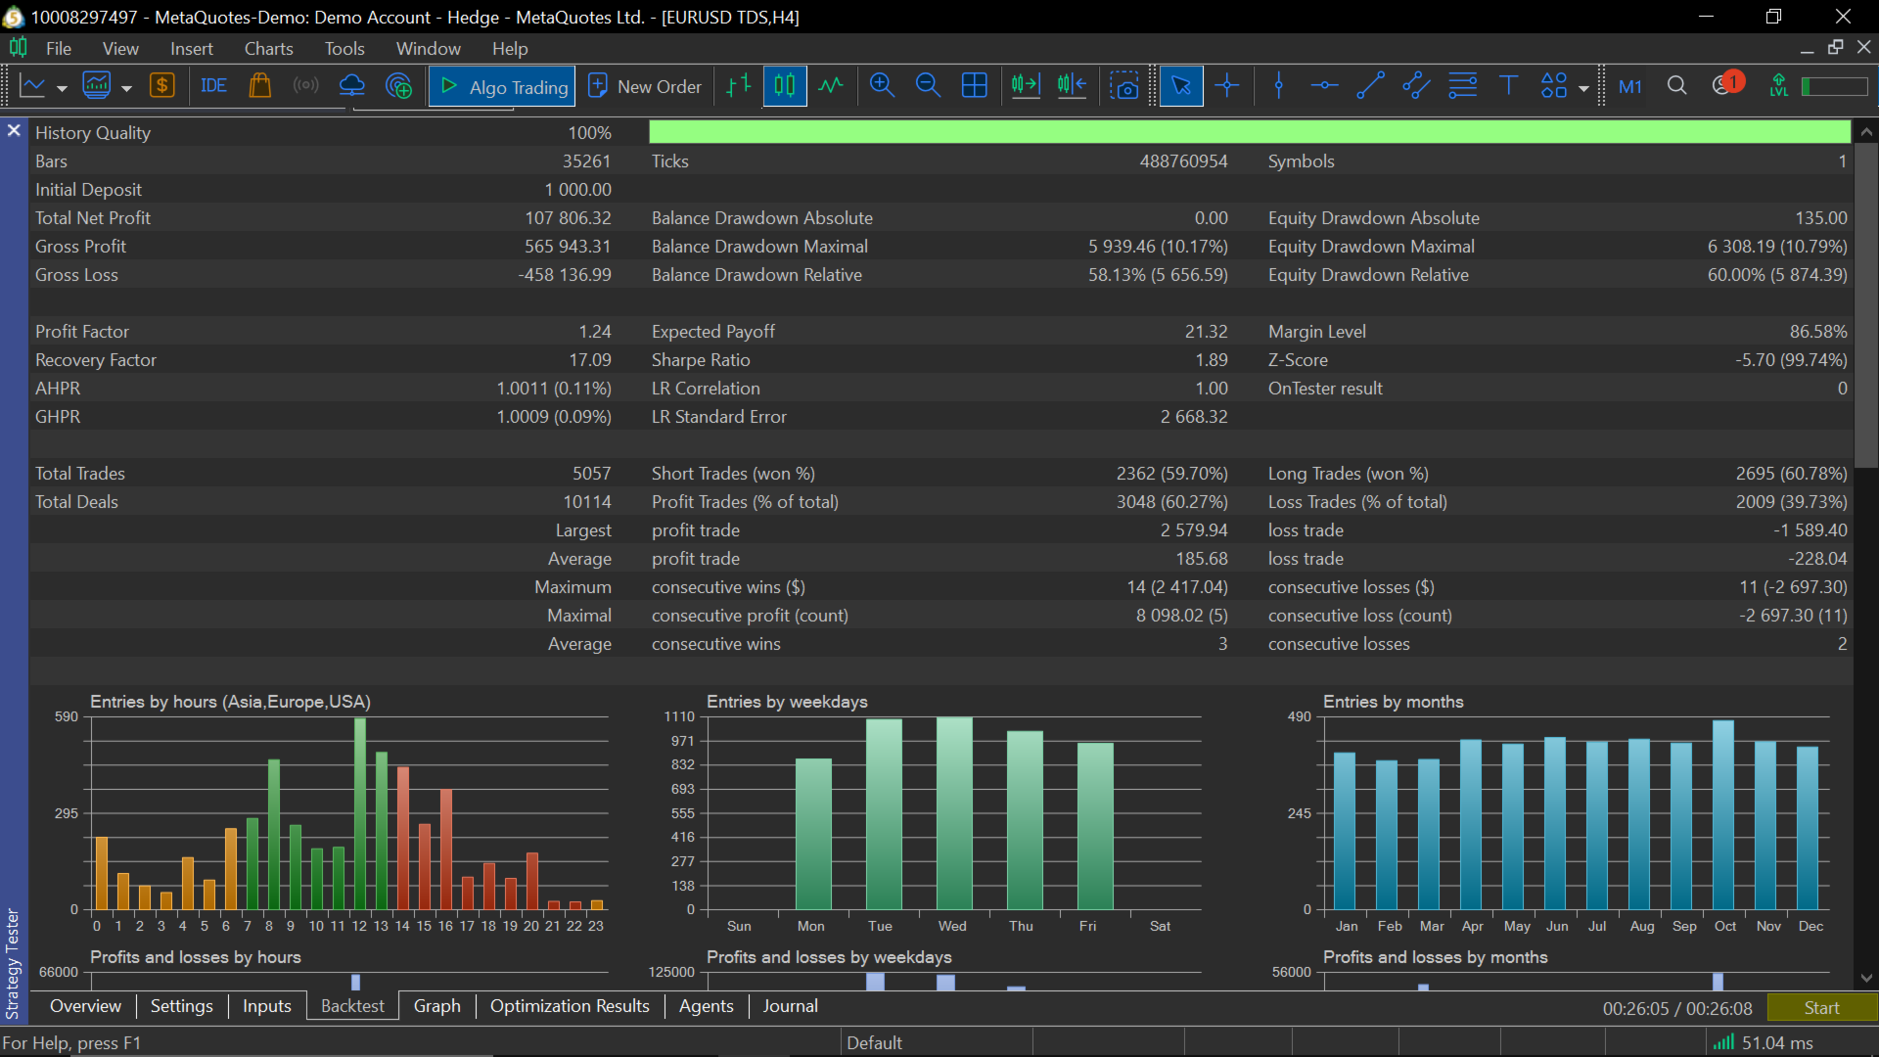Click the zoom in magnifier icon
1879x1057 pixels.
[x=882, y=86]
